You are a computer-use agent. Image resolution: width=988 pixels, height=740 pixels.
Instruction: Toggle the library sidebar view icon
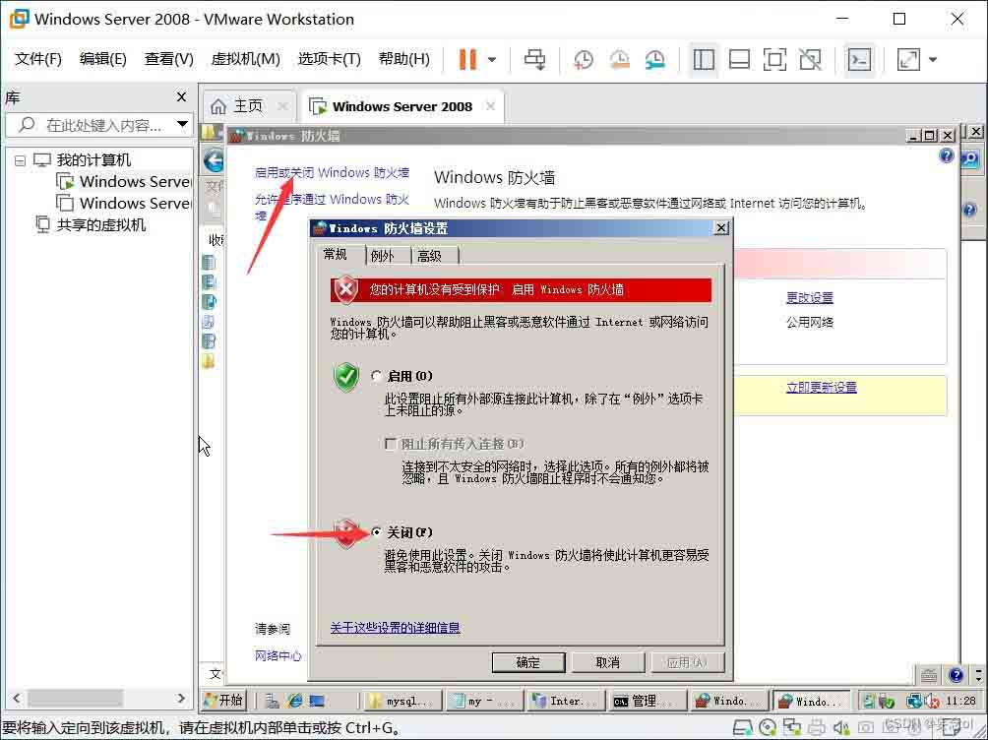pos(704,60)
